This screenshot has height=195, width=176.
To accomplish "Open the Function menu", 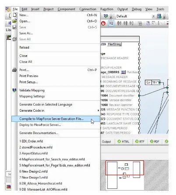I will 107,9.
